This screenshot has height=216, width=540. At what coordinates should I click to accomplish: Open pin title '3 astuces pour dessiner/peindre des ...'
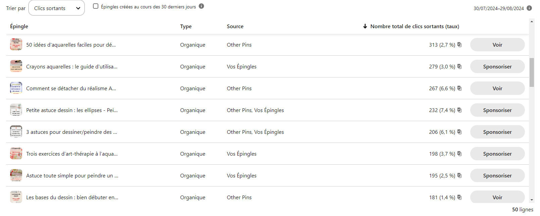pos(71,132)
